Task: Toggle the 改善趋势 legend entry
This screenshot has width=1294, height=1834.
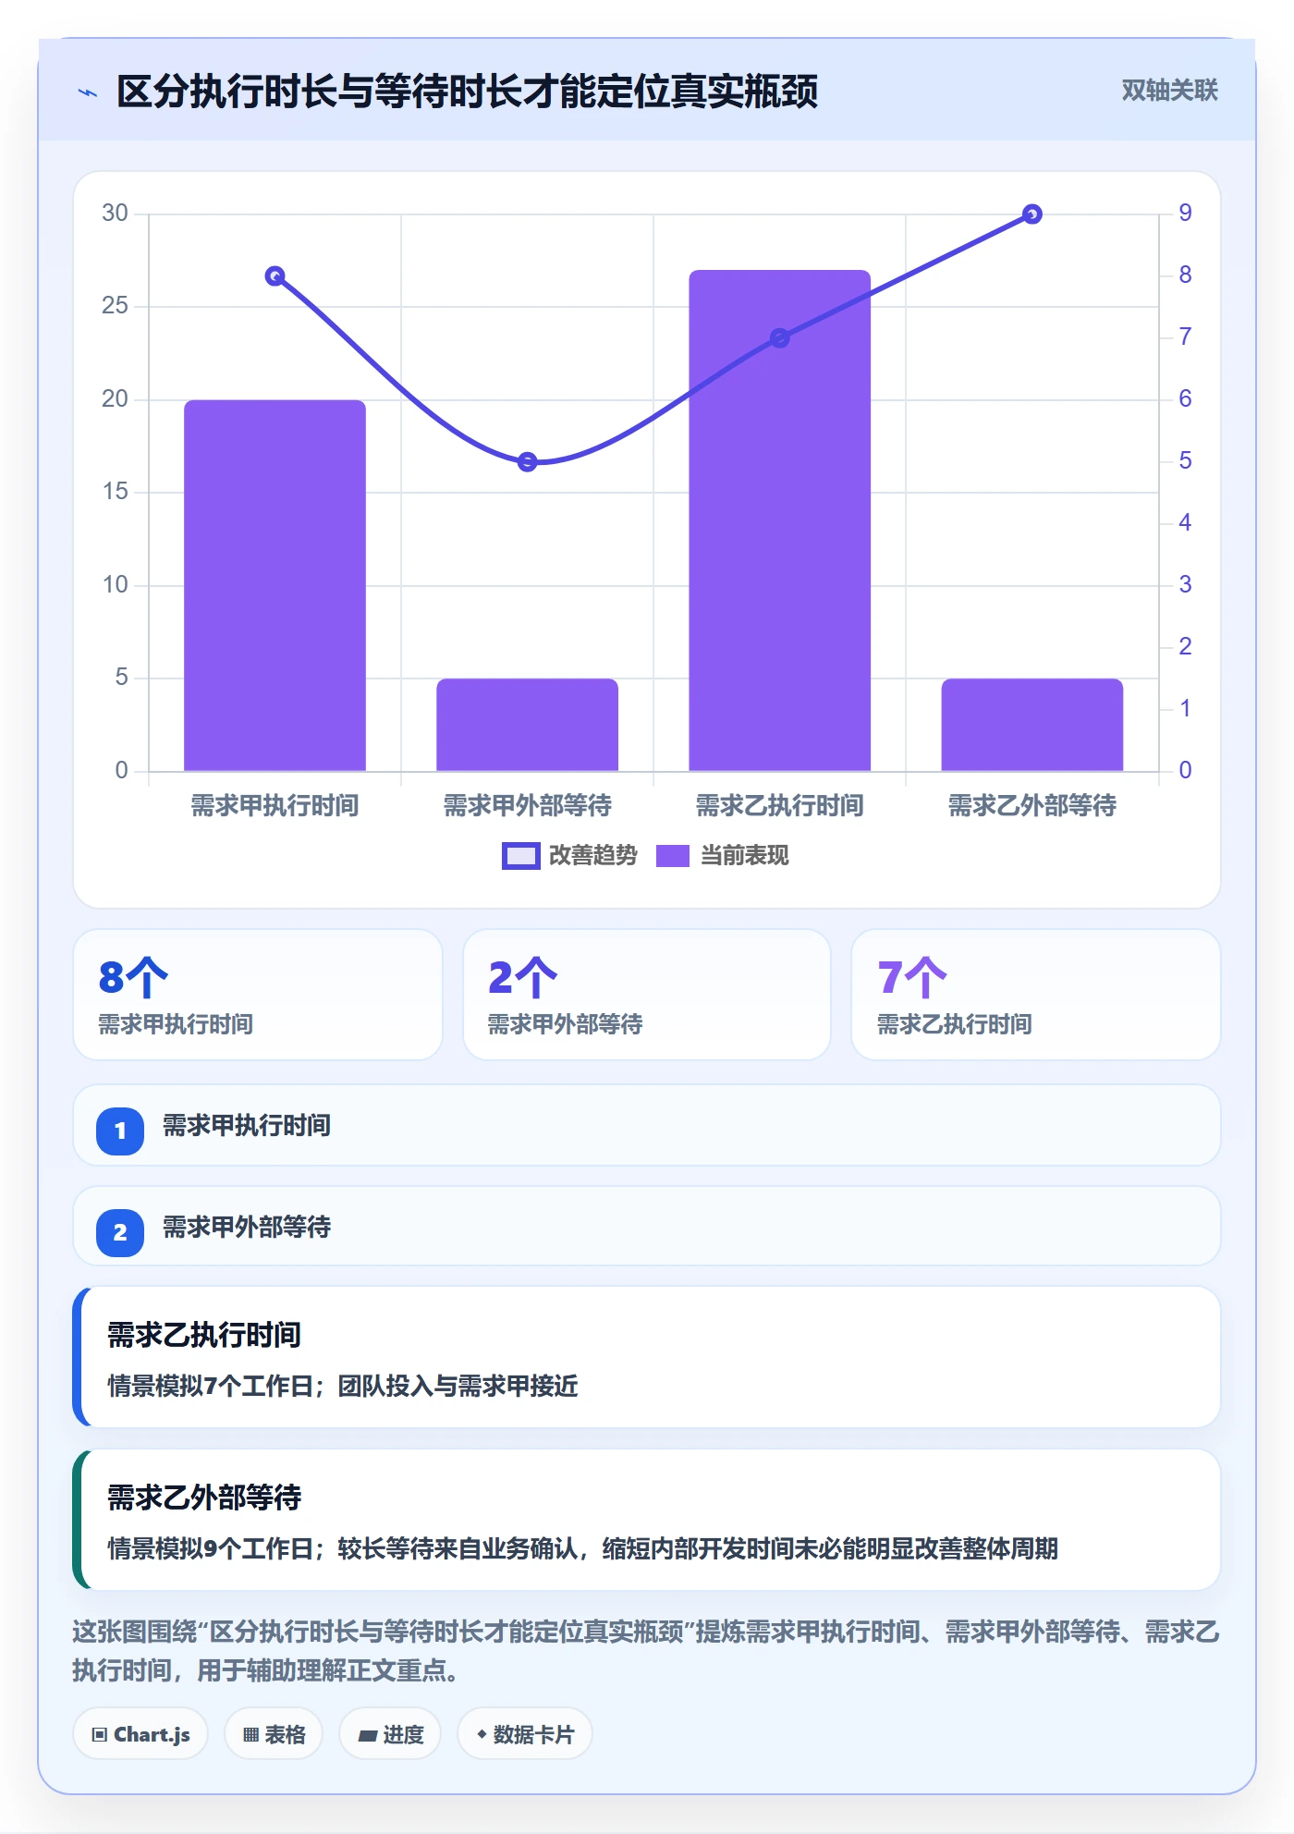Action: click(x=570, y=856)
